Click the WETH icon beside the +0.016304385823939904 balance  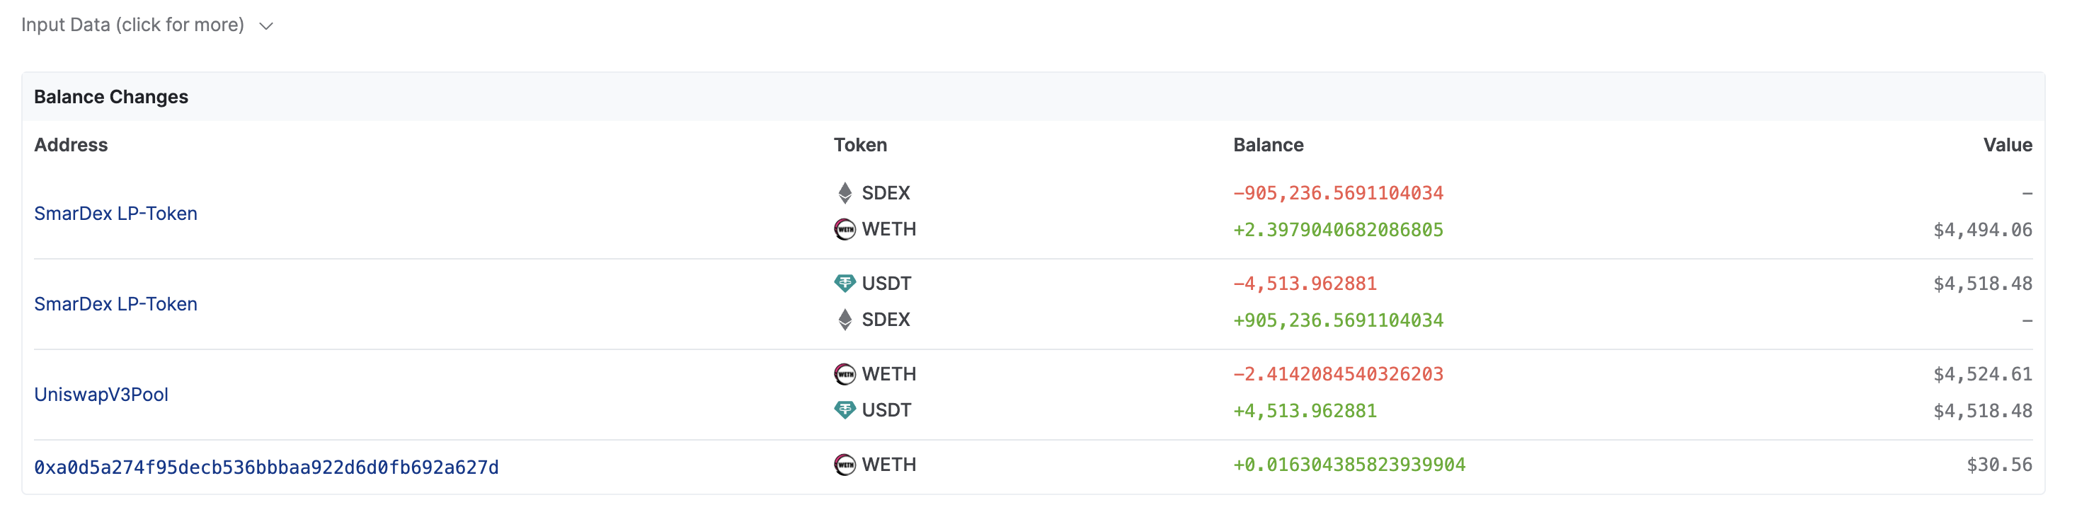845,465
